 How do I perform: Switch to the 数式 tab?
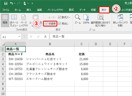point(71,10)
